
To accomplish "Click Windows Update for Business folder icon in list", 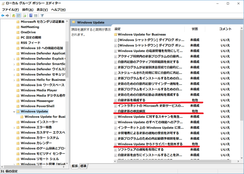I will tap(116, 34).
